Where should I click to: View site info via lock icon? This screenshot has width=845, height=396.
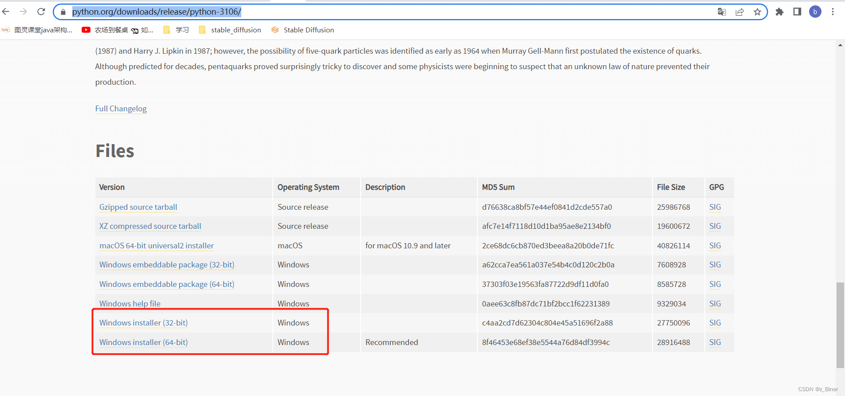click(63, 12)
